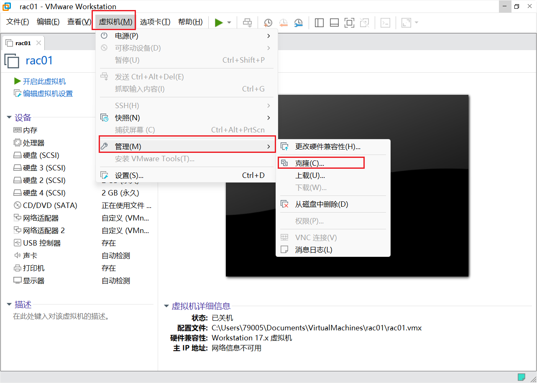Open 消息日志(L) in submenu
The image size is (537, 383).
click(x=333, y=250)
